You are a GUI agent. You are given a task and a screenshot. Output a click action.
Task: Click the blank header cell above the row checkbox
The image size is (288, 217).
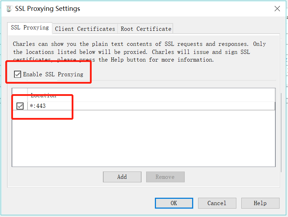coord(20,95)
